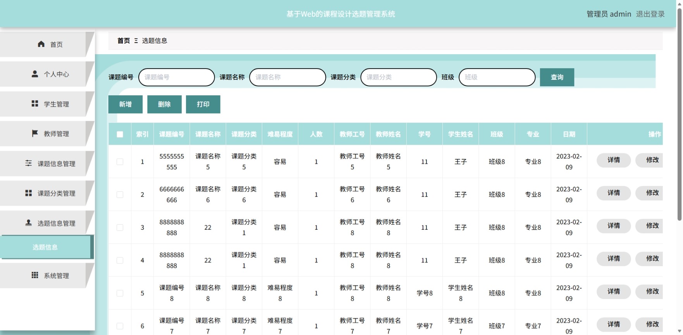The width and height of the screenshot is (683, 335).
Task: Check the checkbox for row index 5
Action: pos(120,293)
